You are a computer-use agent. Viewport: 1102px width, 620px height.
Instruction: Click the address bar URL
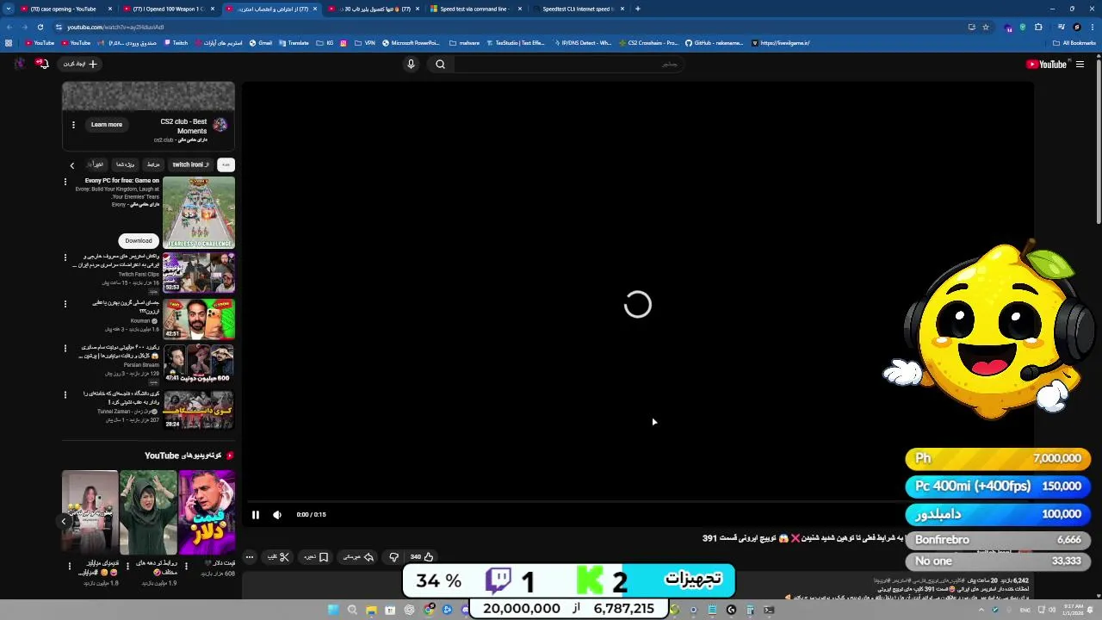click(x=115, y=27)
